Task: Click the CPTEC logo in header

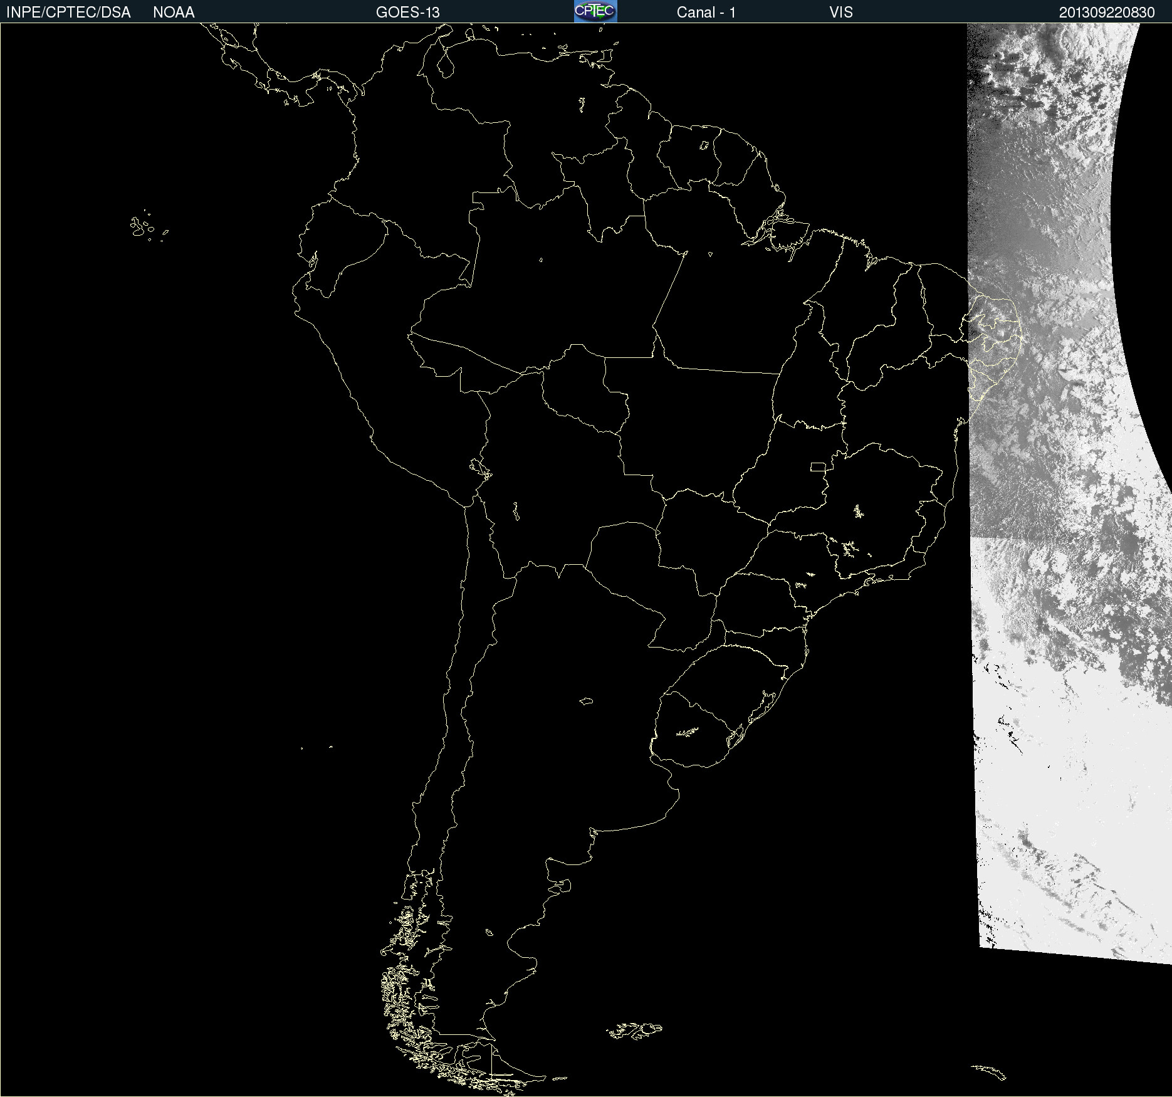Action: (595, 11)
